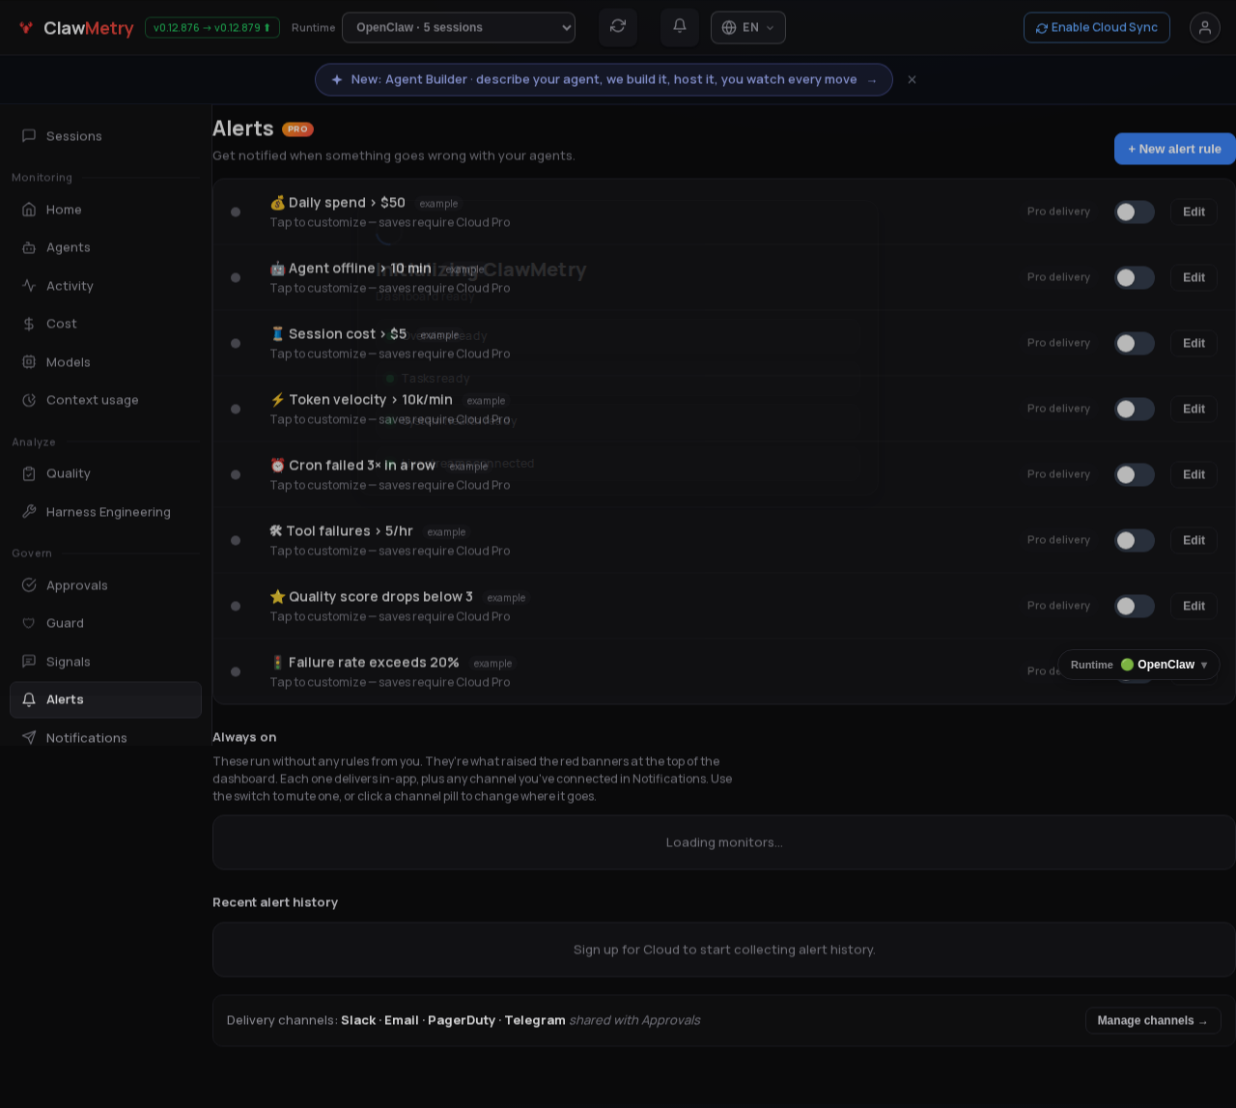This screenshot has height=1108, width=1236.
Task: Dismiss the Agent Builder announcement banner
Action: coord(912,79)
